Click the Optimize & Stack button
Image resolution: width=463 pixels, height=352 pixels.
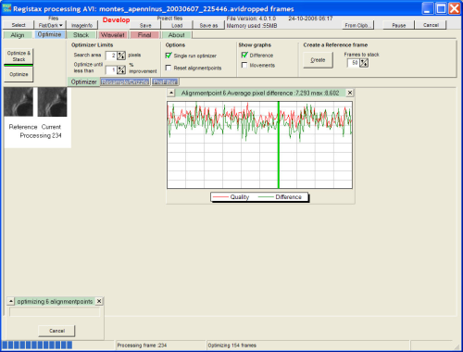[19, 57]
